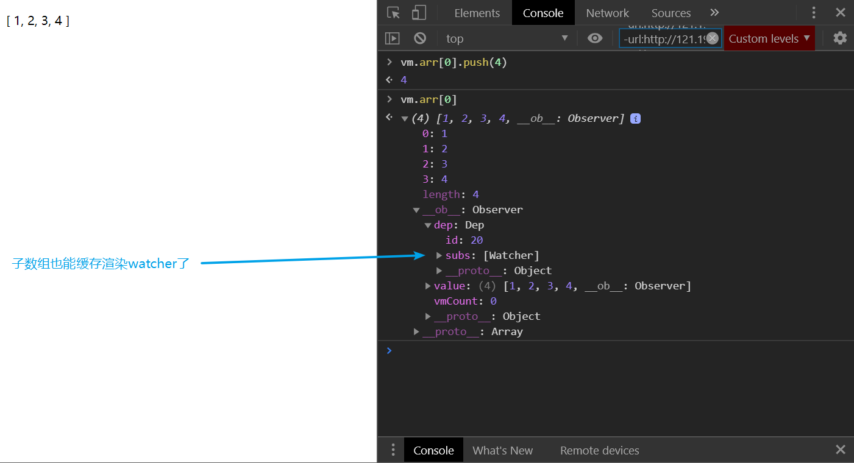854x463 pixels.
Task: Expand the subs: [Watcher] node
Action: 439,255
